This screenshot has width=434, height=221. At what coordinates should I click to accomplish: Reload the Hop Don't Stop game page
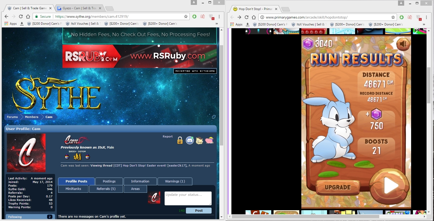[247, 17]
